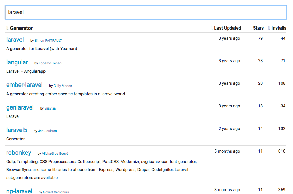The height and width of the screenshot is (194, 293).
Task: Click the '8 months ago' updated value
Action: point(227,190)
